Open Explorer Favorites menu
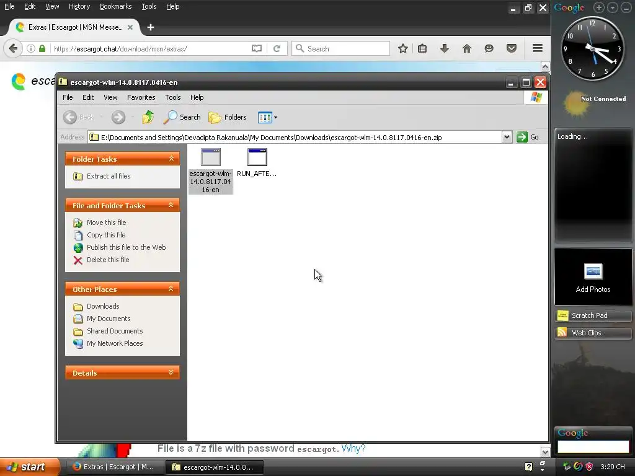Image resolution: width=635 pixels, height=476 pixels. [x=141, y=97]
